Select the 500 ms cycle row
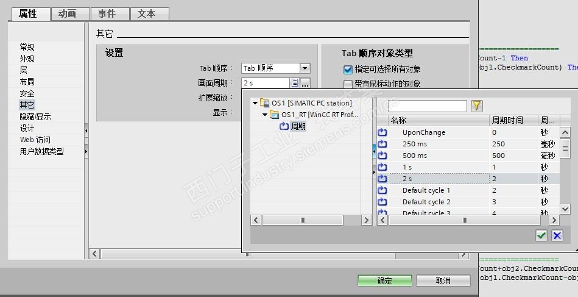Screen dimensions: 578x297 click(x=468, y=156)
